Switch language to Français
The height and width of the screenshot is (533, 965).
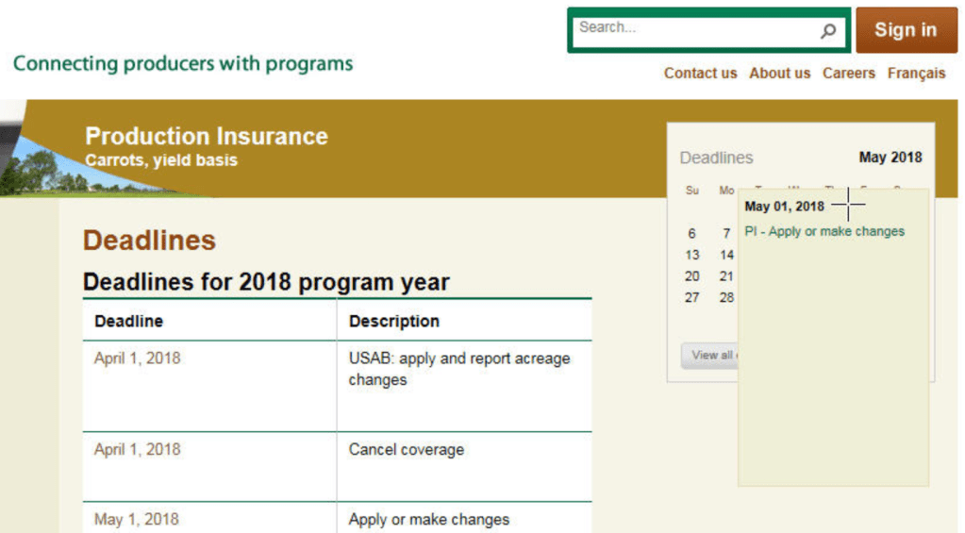tap(916, 74)
